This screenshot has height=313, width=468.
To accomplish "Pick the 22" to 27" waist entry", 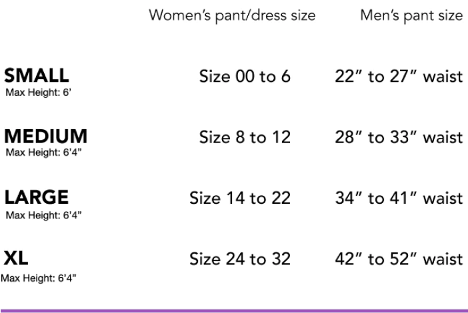I will click(x=399, y=77).
